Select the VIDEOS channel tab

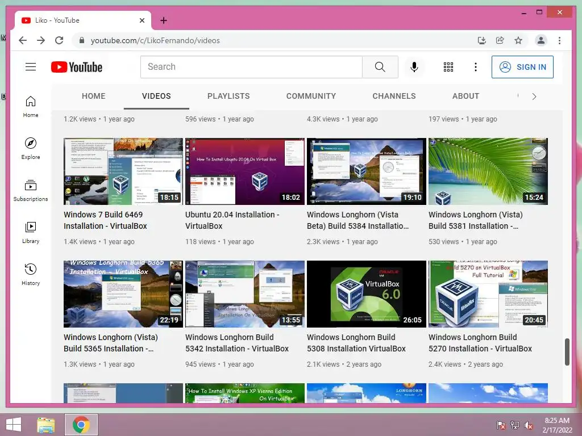tap(156, 96)
